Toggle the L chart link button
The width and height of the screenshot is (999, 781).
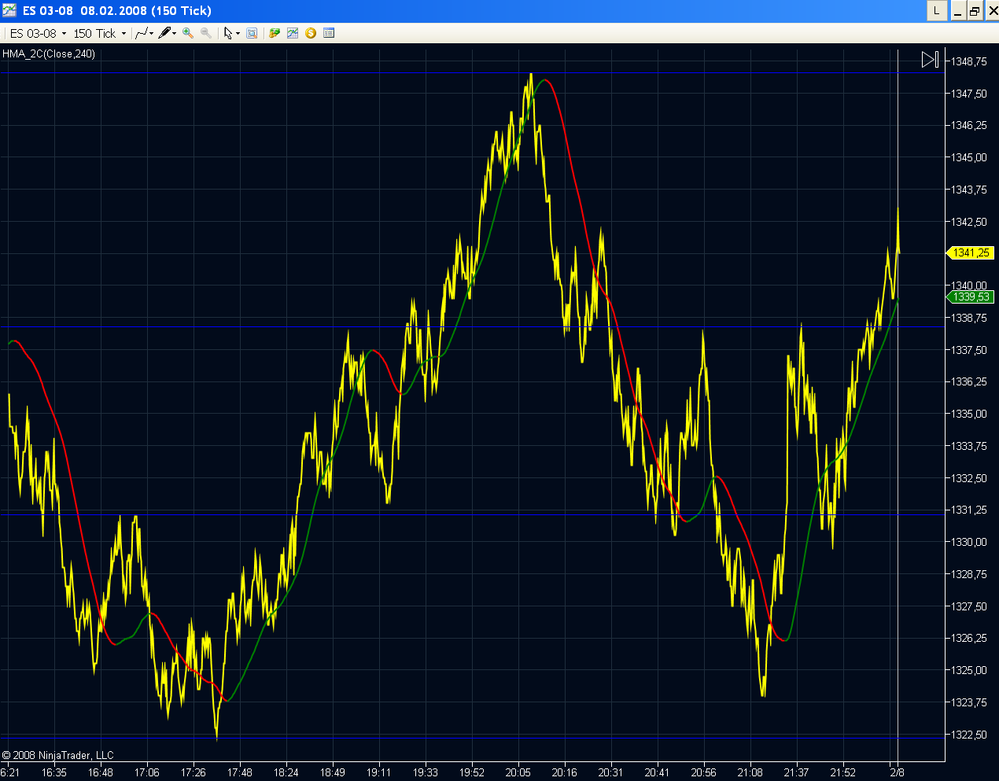coord(936,11)
